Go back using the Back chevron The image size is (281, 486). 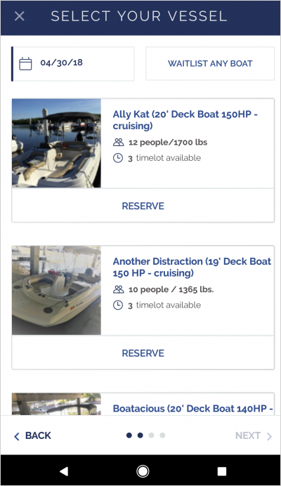click(17, 436)
